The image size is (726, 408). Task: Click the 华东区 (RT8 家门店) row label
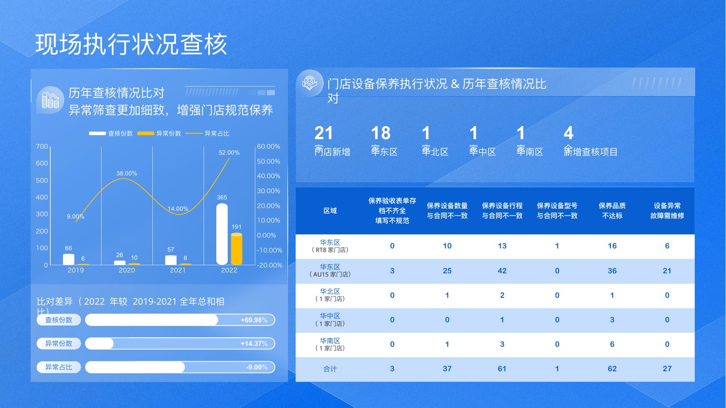point(330,246)
